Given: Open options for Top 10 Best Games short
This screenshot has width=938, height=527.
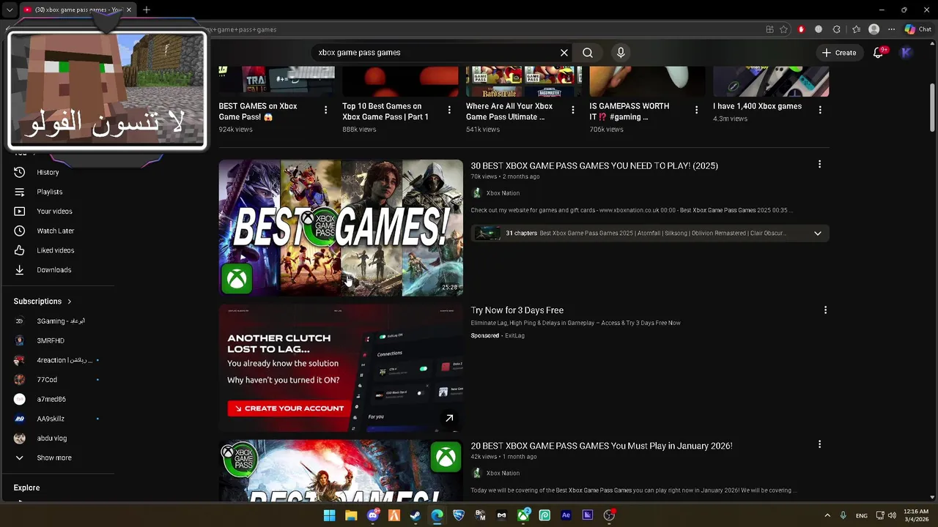Looking at the screenshot, I should [449, 110].
